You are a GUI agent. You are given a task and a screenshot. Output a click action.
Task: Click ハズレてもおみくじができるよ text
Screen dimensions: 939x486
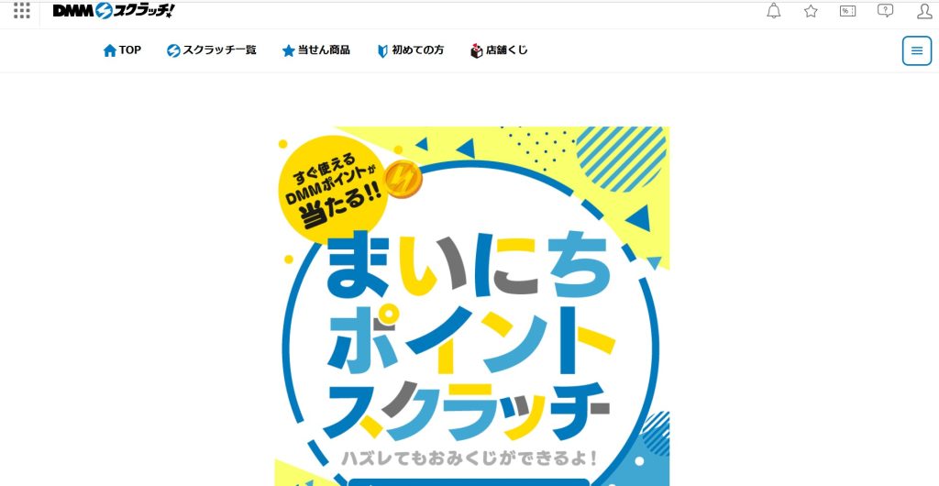coord(469,459)
